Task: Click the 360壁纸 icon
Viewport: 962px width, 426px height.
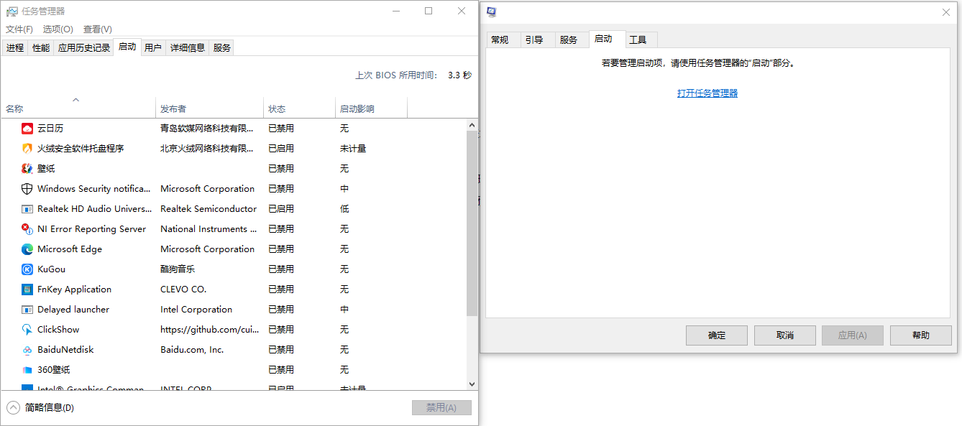Action: point(27,370)
